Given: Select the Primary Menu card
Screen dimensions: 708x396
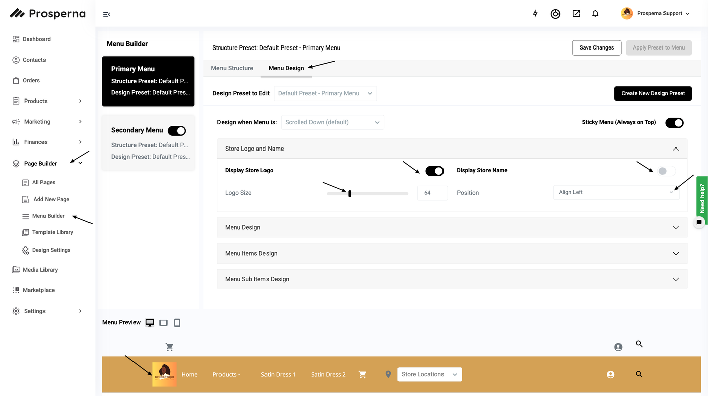Looking at the screenshot, I should 148,81.
